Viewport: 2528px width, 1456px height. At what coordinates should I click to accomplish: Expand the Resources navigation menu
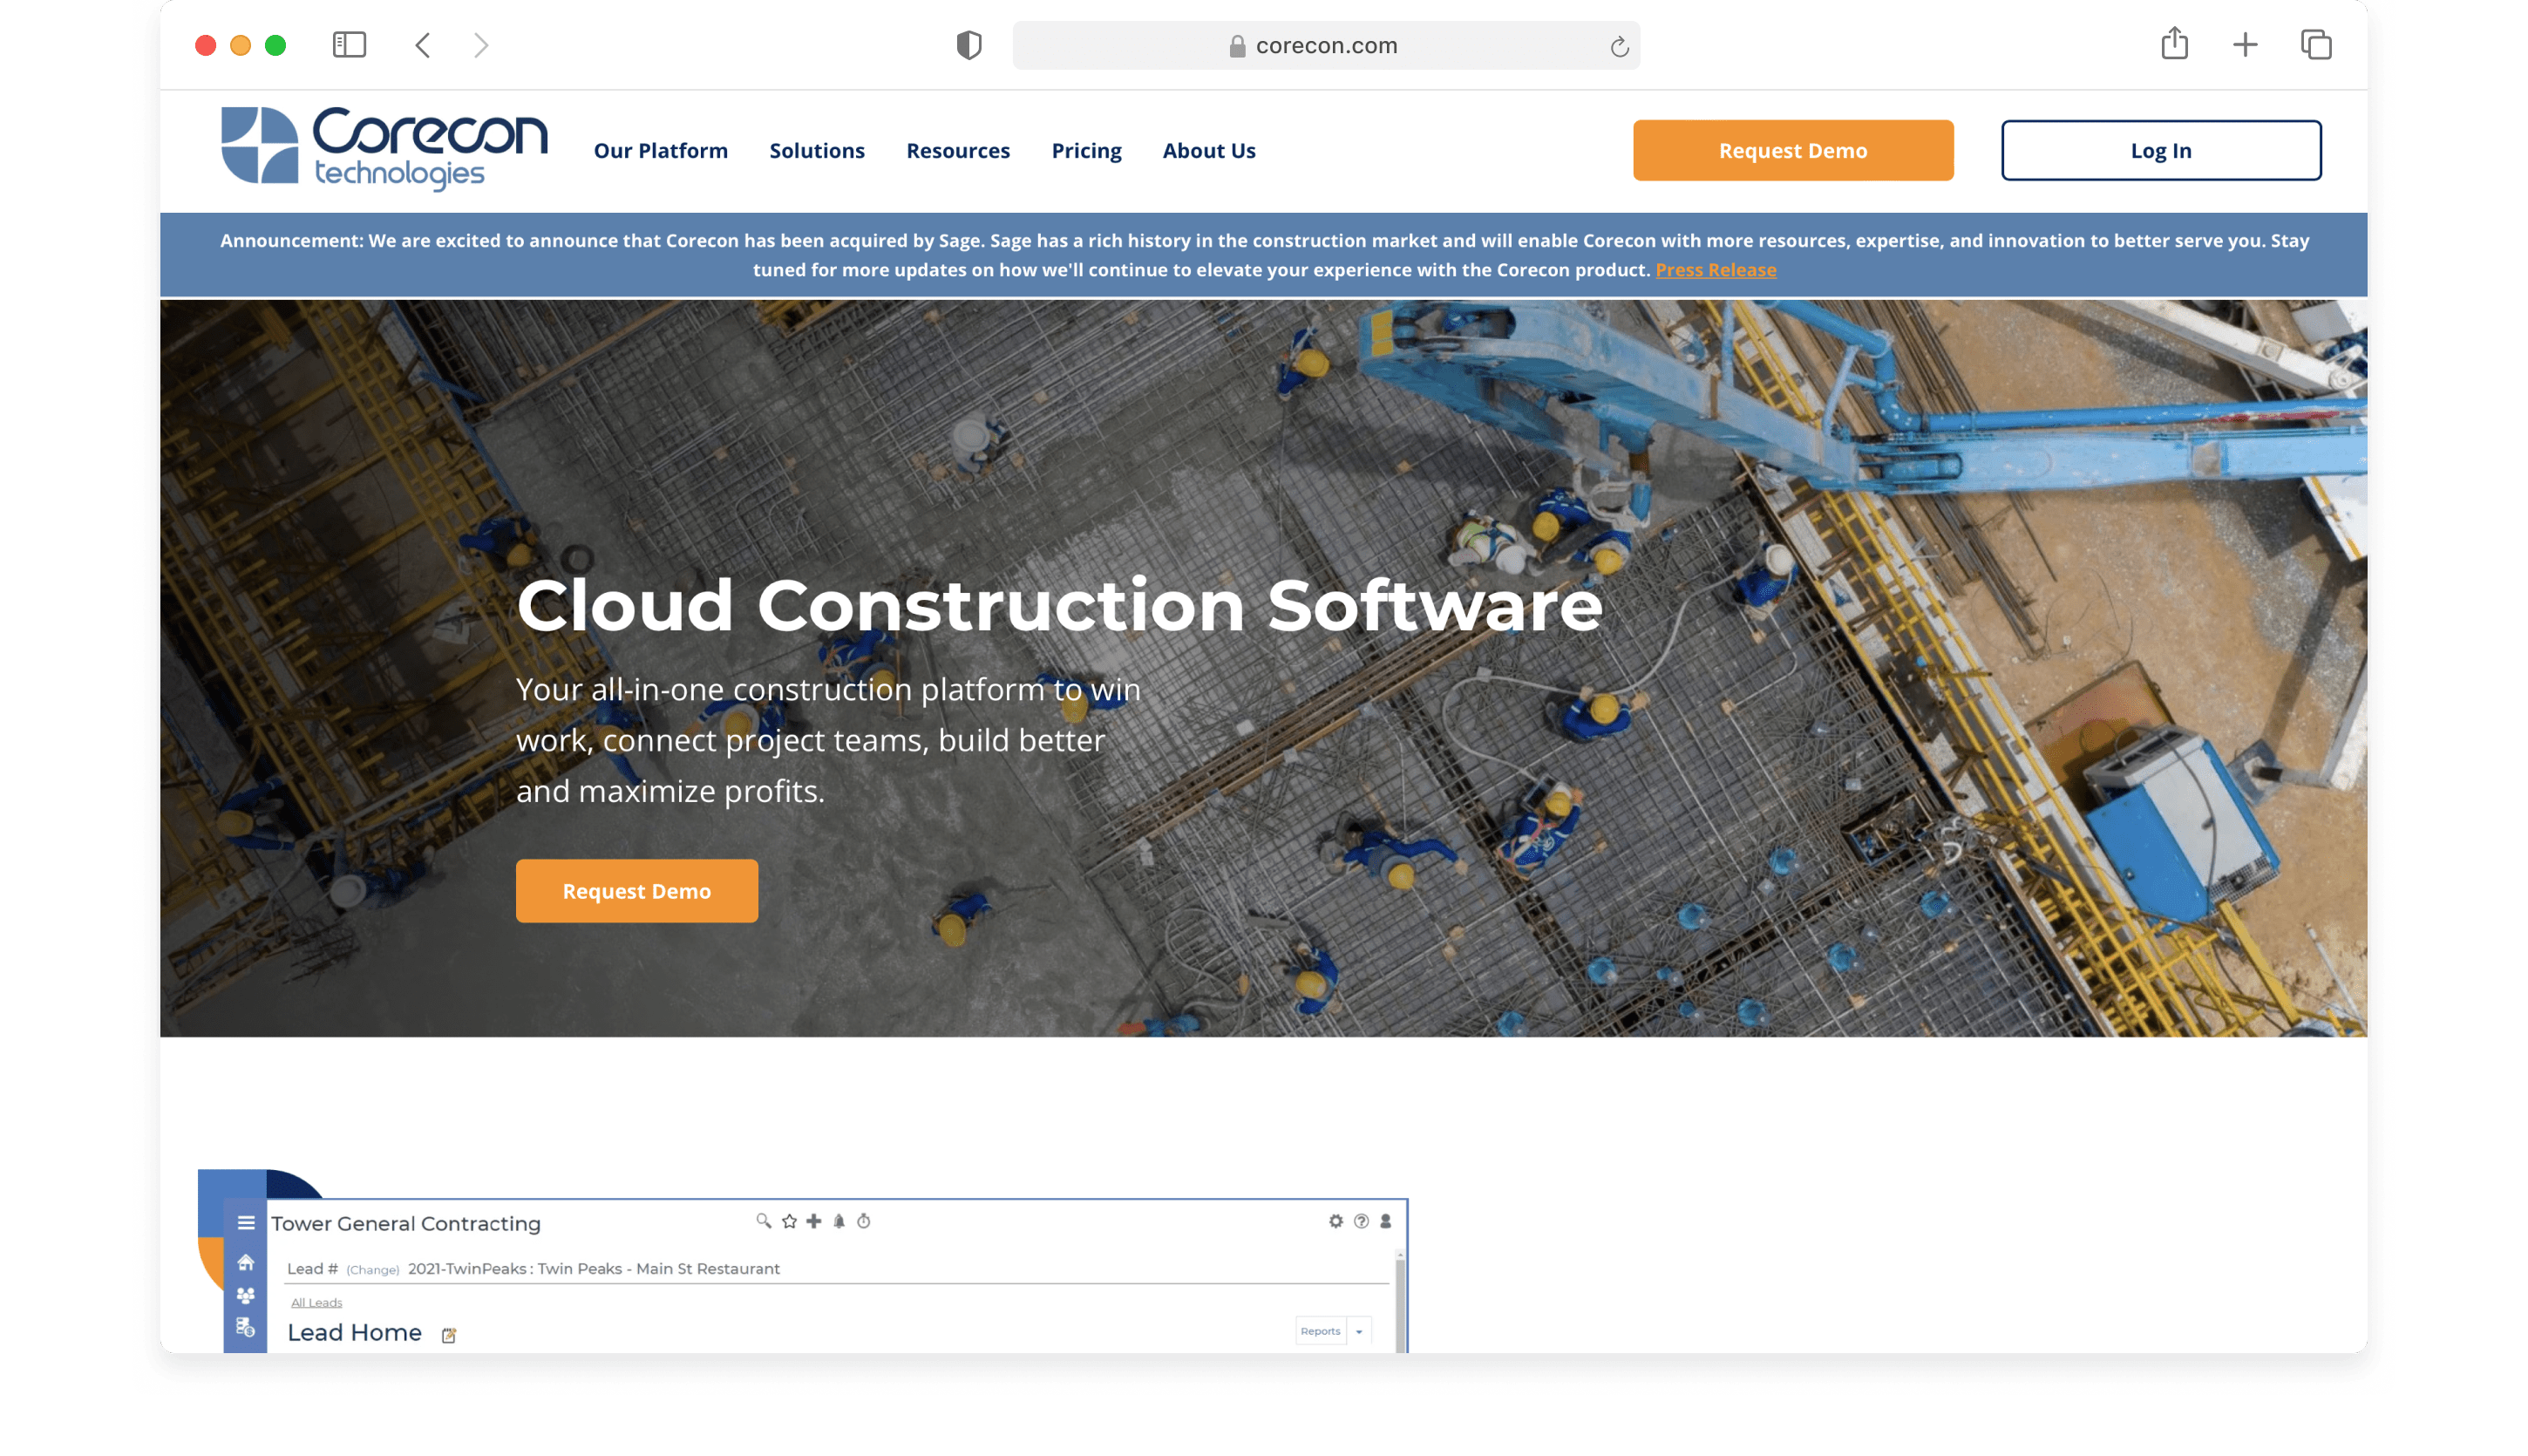(x=958, y=151)
